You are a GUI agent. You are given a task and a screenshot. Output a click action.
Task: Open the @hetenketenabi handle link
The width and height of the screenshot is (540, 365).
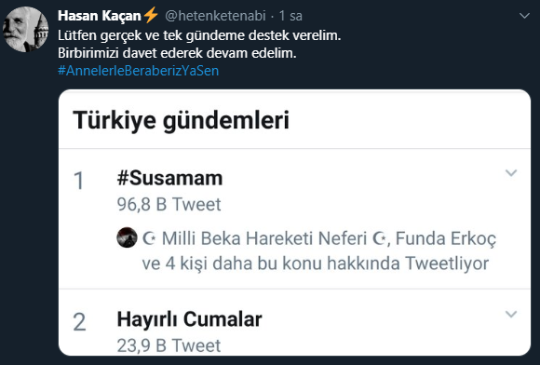(x=215, y=16)
